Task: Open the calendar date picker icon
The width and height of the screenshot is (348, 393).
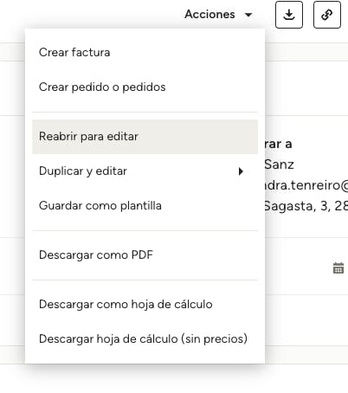Action: 338,267
